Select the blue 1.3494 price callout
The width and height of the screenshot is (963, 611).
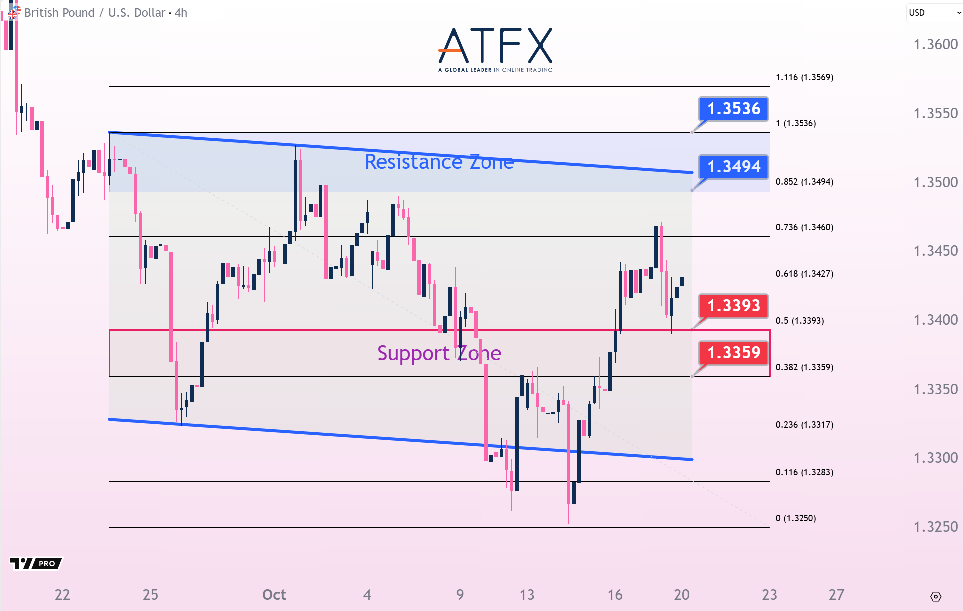[x=734, y=167]
